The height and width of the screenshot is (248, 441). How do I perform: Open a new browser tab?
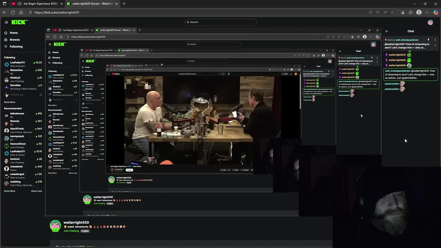124,4
